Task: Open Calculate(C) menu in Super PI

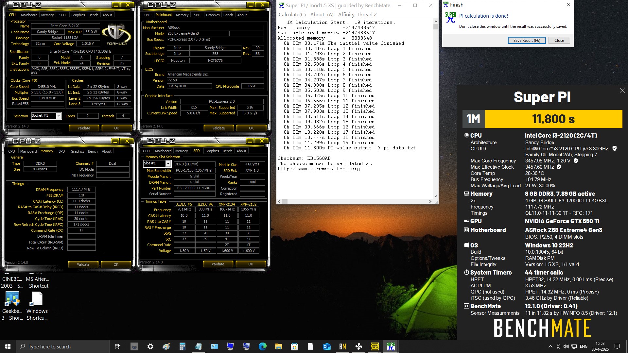Action: click(x=292, y=15)
